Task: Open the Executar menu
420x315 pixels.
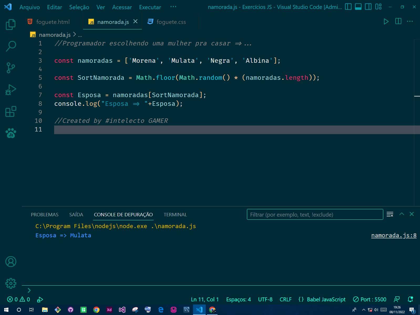Action: [150, 7]
